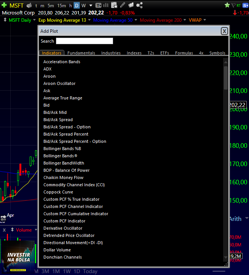The height and width of the screenshot is (275, 249).
Task: Click into the Search input field
Action: pyautogui.click(x=85, y=41)
